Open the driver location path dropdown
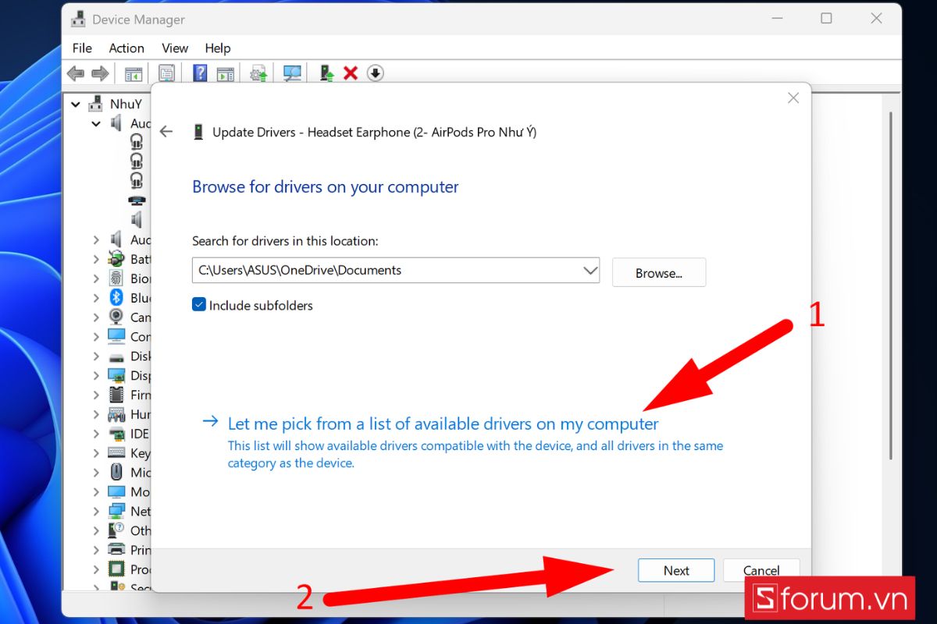Viewport: 937px width, 624px height. point(590,270)
